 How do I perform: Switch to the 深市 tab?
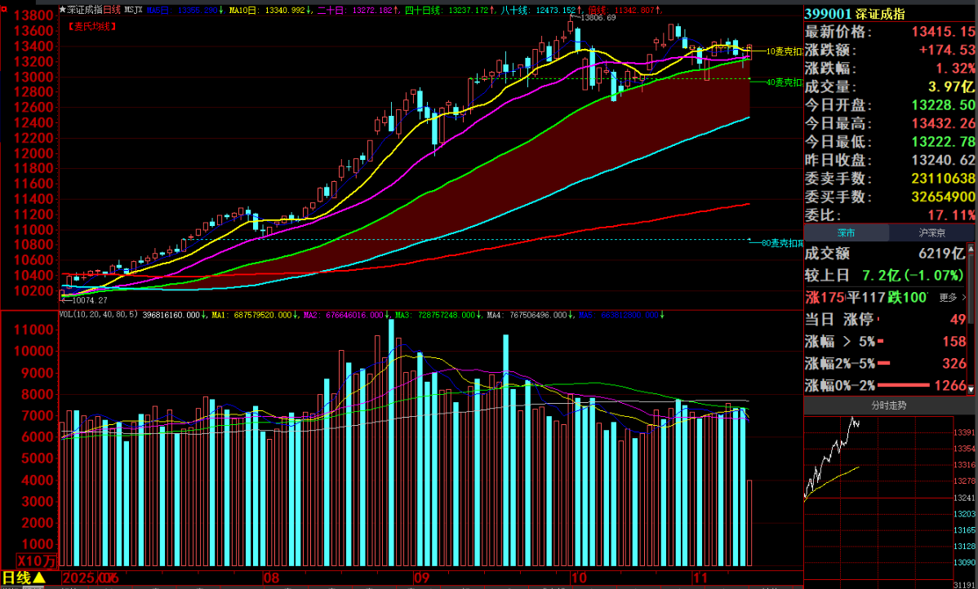coord(847,232)
